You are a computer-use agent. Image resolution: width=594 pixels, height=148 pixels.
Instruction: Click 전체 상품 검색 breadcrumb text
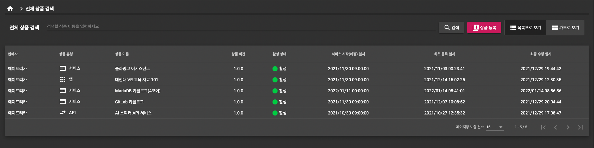click(40, 9)
